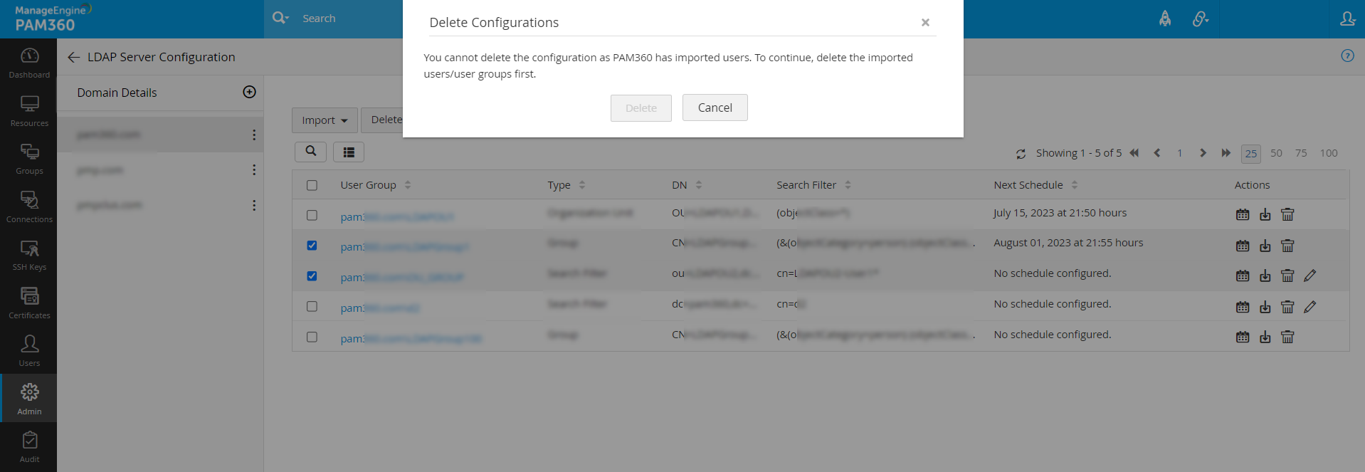Image resolution: width=1365 pixels, height=472 pixels.
Task: Click the add domain plus icon
Action: [249, 92]
